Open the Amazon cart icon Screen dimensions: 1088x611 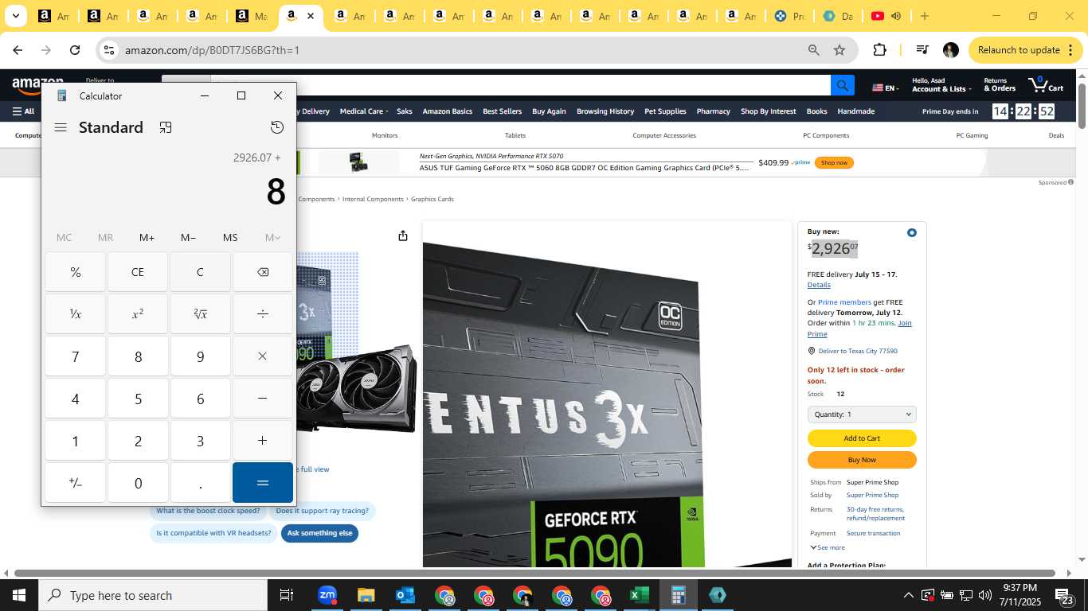point(1046,84)
